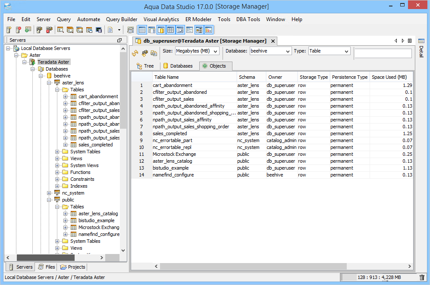Screen dimensions: 430x285
Task: Open the Visual Analytics menu
Action: (x=161, y=19)
